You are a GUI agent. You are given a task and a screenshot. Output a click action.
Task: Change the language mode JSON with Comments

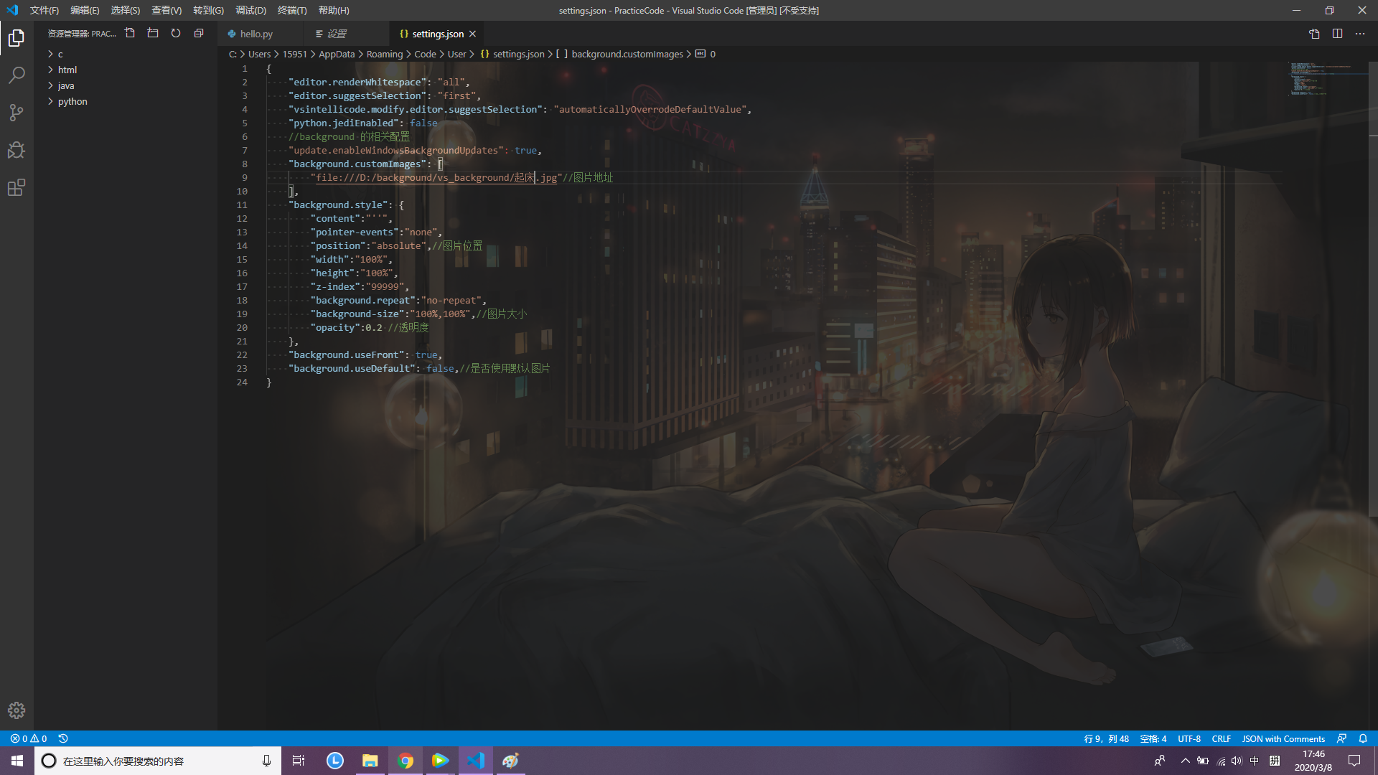(1283, 738)
